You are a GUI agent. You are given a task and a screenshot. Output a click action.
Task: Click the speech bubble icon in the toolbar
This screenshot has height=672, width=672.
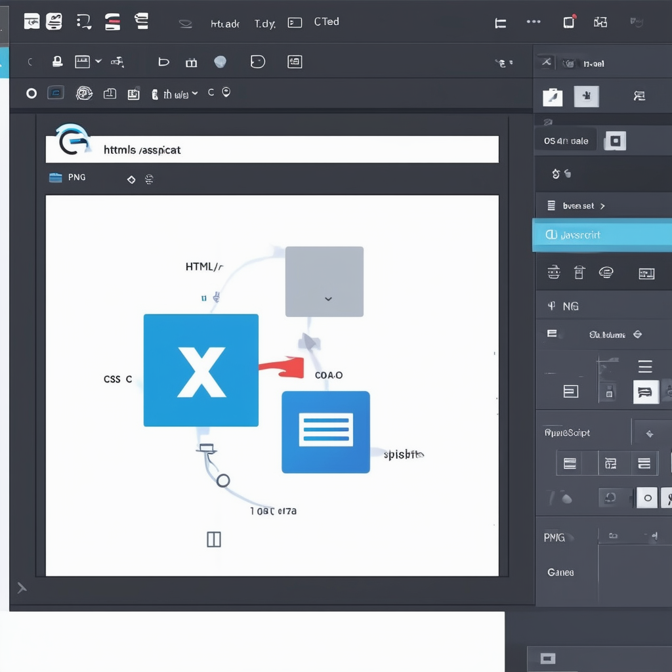click(258, 62)
